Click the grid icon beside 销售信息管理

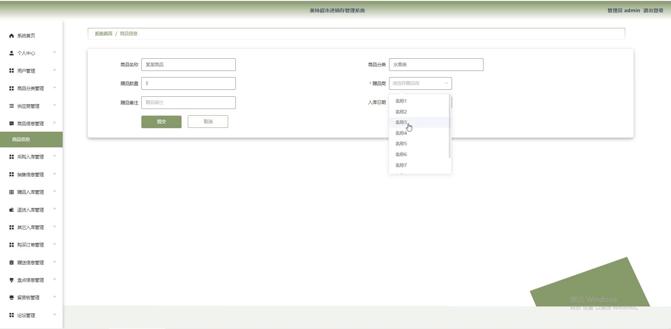(x=12, y=174)
